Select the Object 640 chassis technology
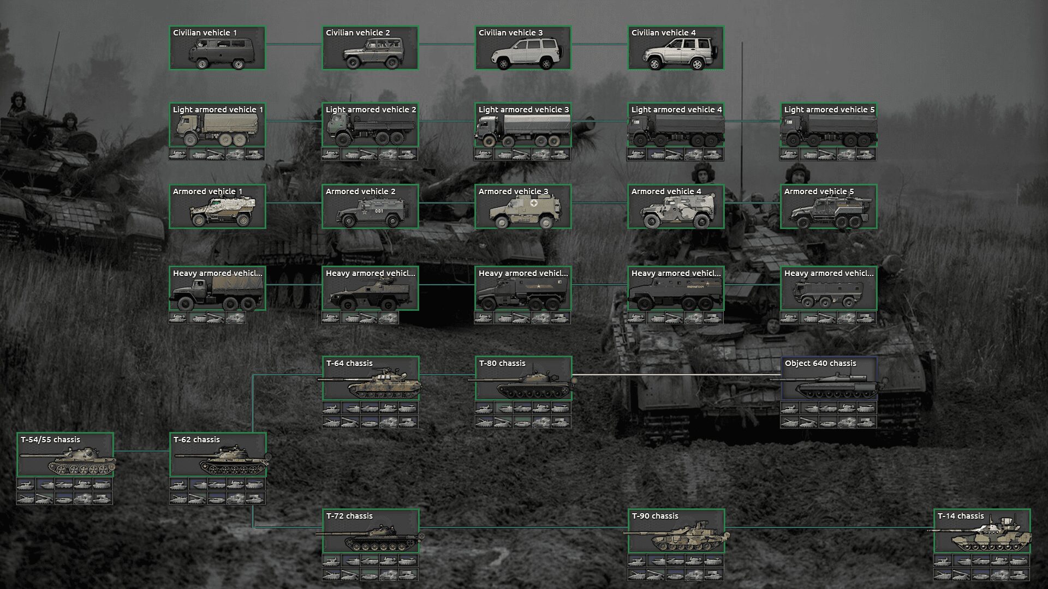 (829, 378)
